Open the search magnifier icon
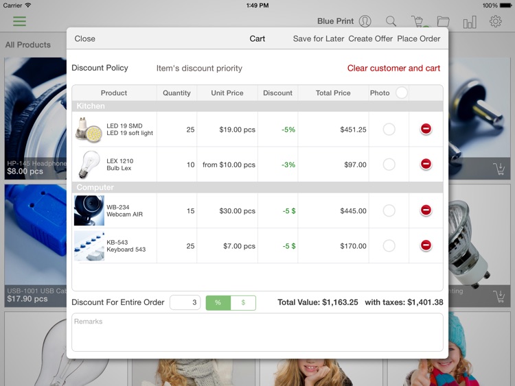Image resolution: width=515 pixels, height=386 pixels. coord(391,21)
